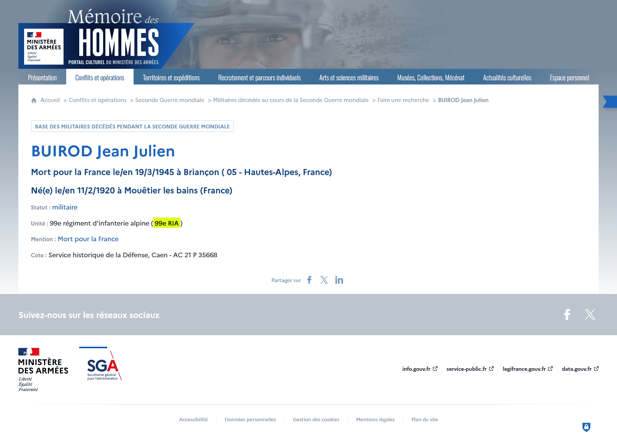This screenshot has height=440, width=617.
Task: Open Militaires décédés breadcrumb link
Action: pyautogui.click(x=291, y=100)
